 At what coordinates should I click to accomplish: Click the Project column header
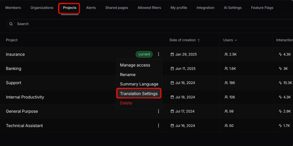[12, 40]
